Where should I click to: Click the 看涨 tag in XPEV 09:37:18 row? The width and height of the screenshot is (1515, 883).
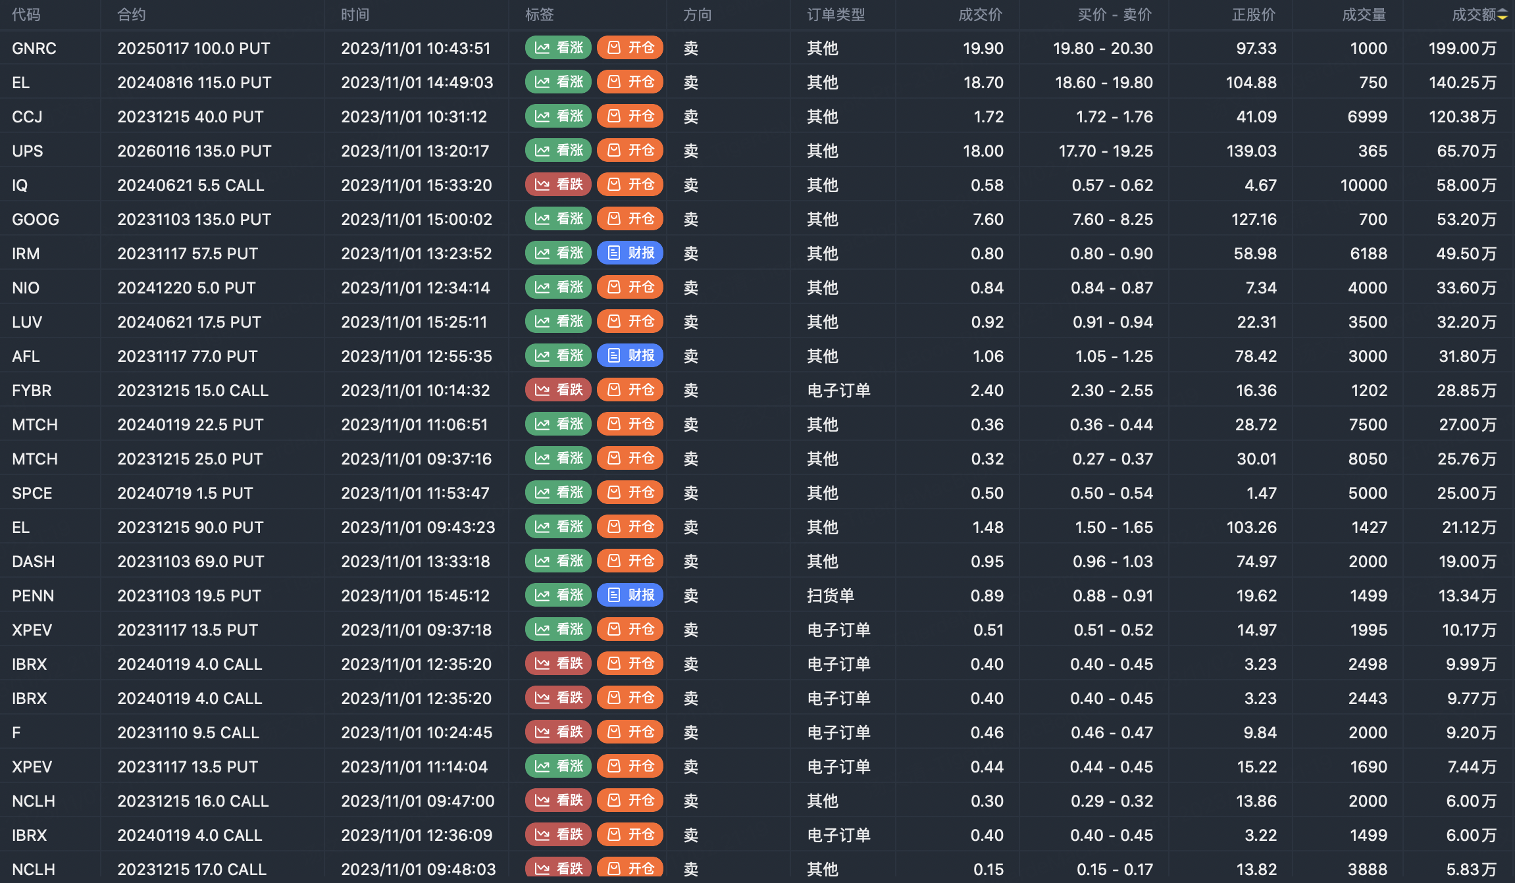558,630
